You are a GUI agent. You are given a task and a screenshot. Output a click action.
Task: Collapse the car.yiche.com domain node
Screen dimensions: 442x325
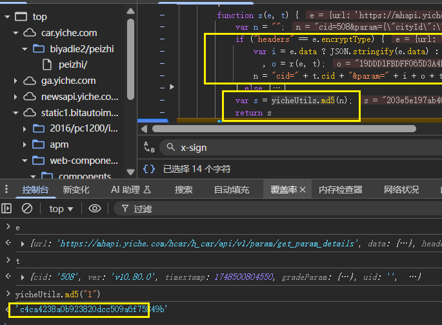click(15, 33)
